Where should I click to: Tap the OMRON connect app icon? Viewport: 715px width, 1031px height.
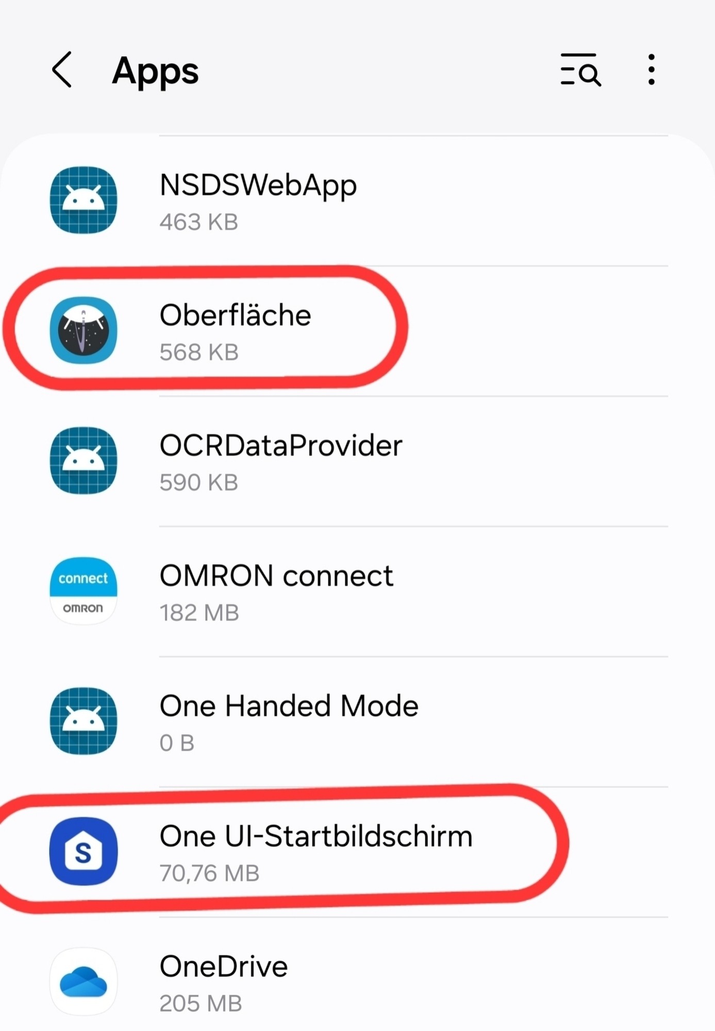pyautogui.click(x=84, y=591)
